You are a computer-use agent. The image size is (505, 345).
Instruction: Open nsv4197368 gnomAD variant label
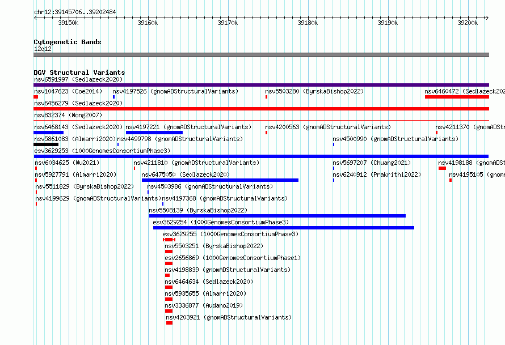(x=225, y=198)
